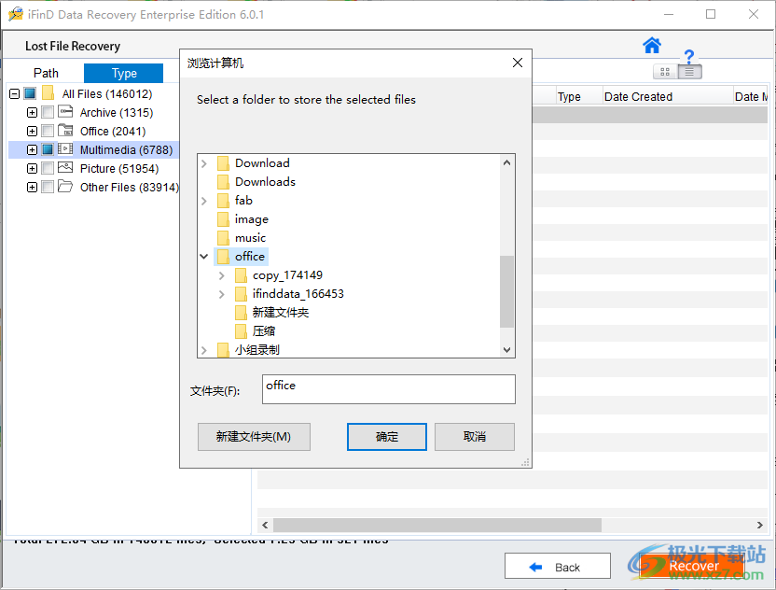The height and width of the screenshot is (590, 776).
Task: Uncheck the All Files checkbox
Action: click(29, 93)
